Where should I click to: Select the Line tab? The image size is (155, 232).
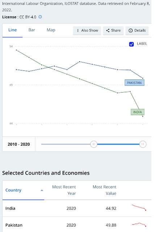(12, 30)
